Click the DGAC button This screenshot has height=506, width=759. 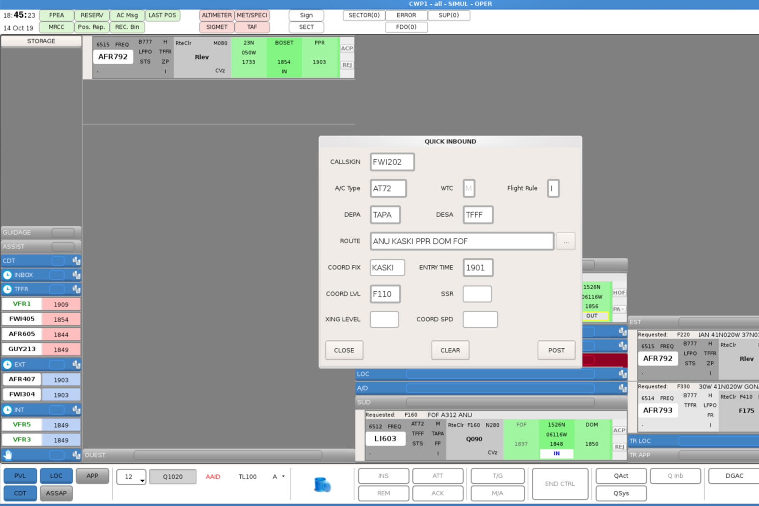(x=734, y=476)
